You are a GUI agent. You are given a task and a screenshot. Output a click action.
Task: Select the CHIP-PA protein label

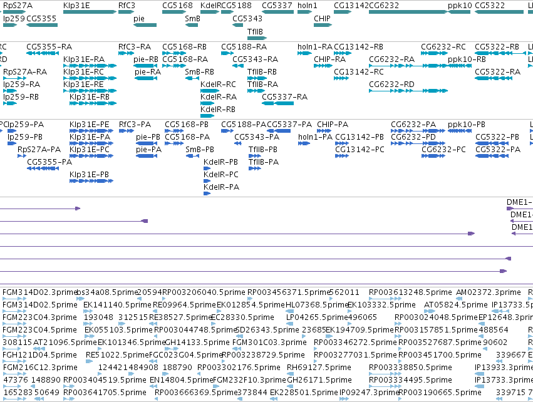(x=333, y=125)
